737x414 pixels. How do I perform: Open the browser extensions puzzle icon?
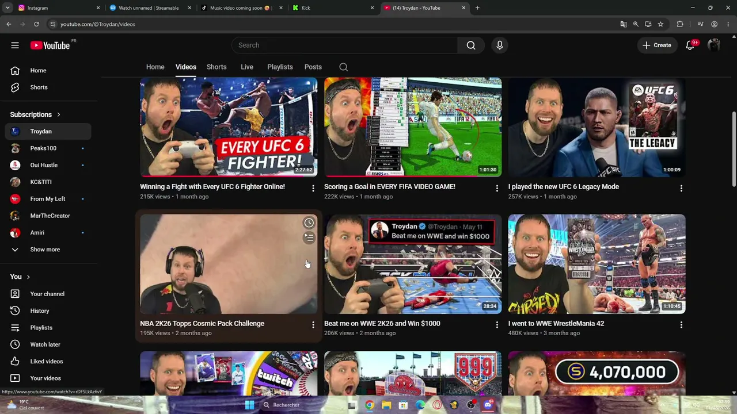click(x=680, y=24)
